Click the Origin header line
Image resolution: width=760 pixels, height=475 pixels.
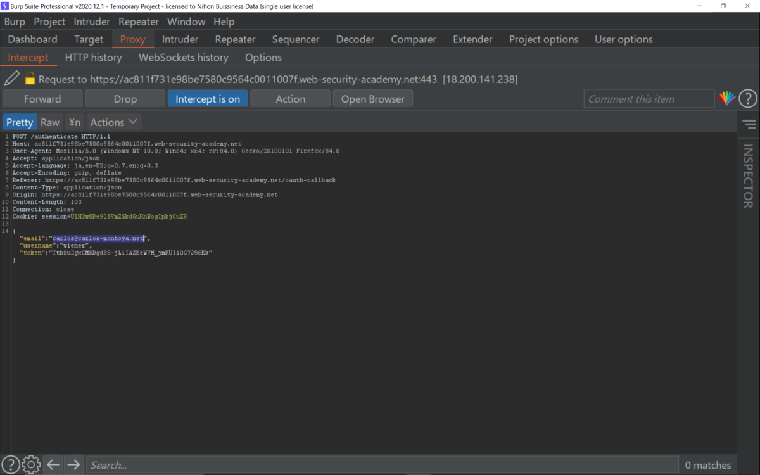[145, 194]
